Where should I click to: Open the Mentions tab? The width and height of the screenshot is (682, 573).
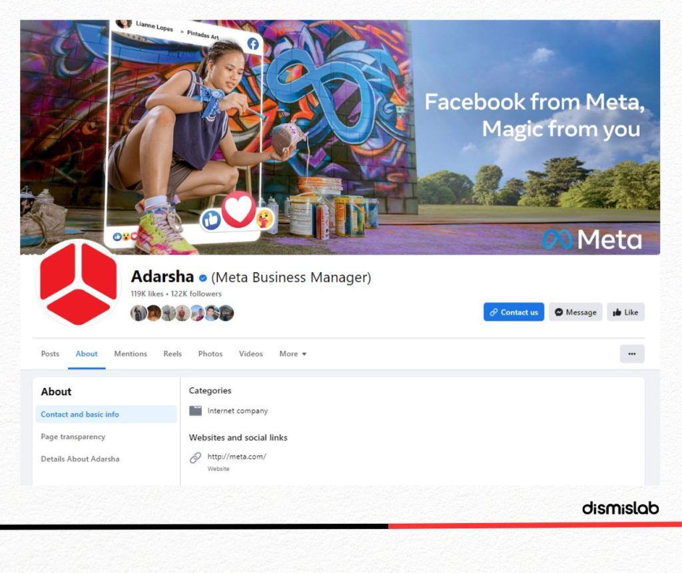[131, 354]
